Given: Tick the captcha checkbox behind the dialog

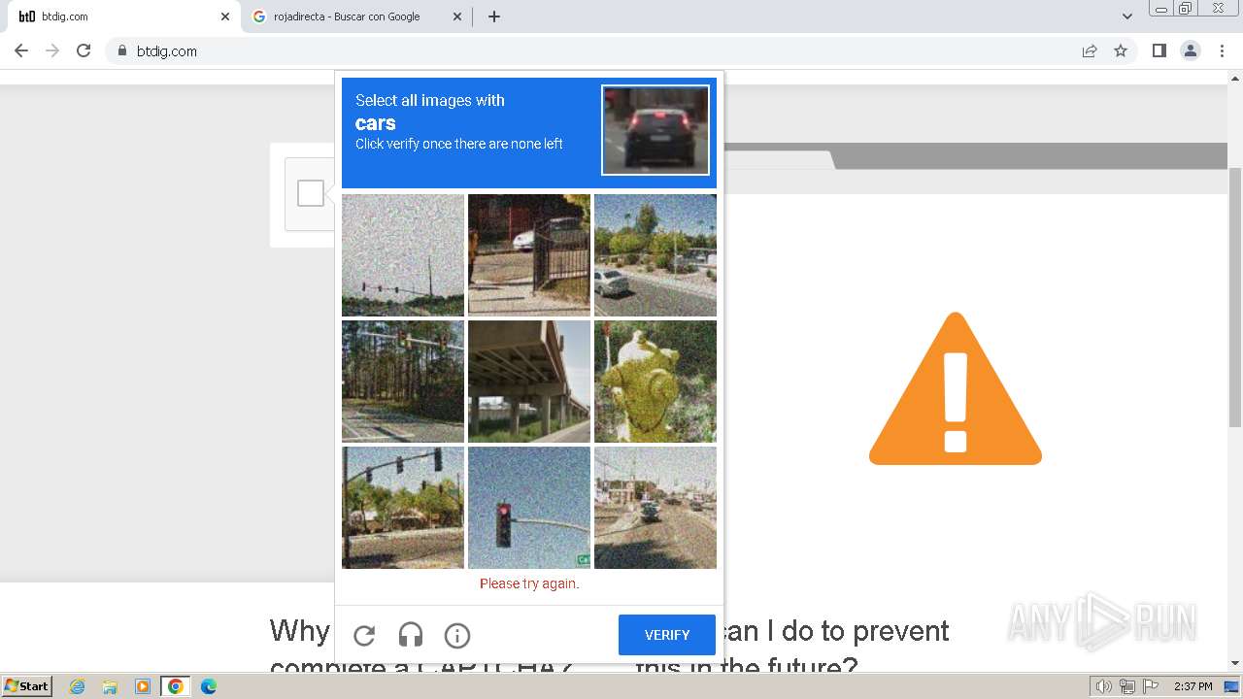Looking at the screenshot, I should coord(311,193).
